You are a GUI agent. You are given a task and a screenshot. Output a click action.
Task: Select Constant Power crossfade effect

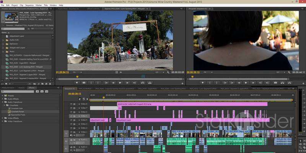tap(17, 112)
